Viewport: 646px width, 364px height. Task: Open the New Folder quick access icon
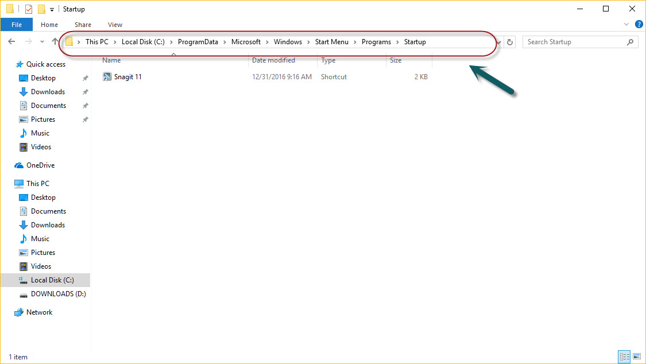coord(40,9)
